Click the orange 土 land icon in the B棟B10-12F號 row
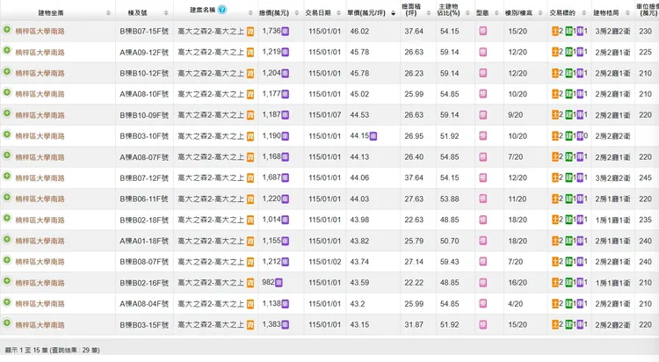This screenshot has width=659, height=362. (555, 74)
